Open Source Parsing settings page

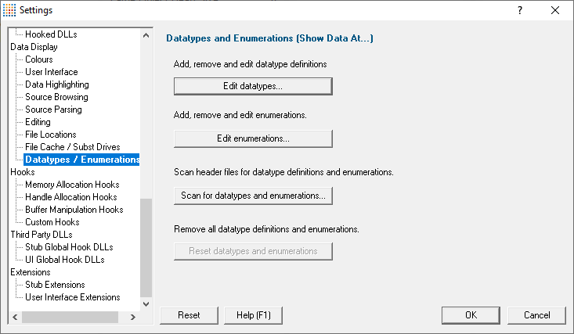pos(53,110)
